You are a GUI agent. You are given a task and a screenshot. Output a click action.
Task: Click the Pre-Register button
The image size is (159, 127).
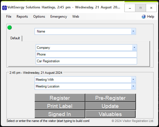(110, 98)
